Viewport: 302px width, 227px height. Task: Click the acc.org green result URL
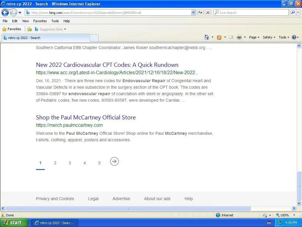pos(117,73)
